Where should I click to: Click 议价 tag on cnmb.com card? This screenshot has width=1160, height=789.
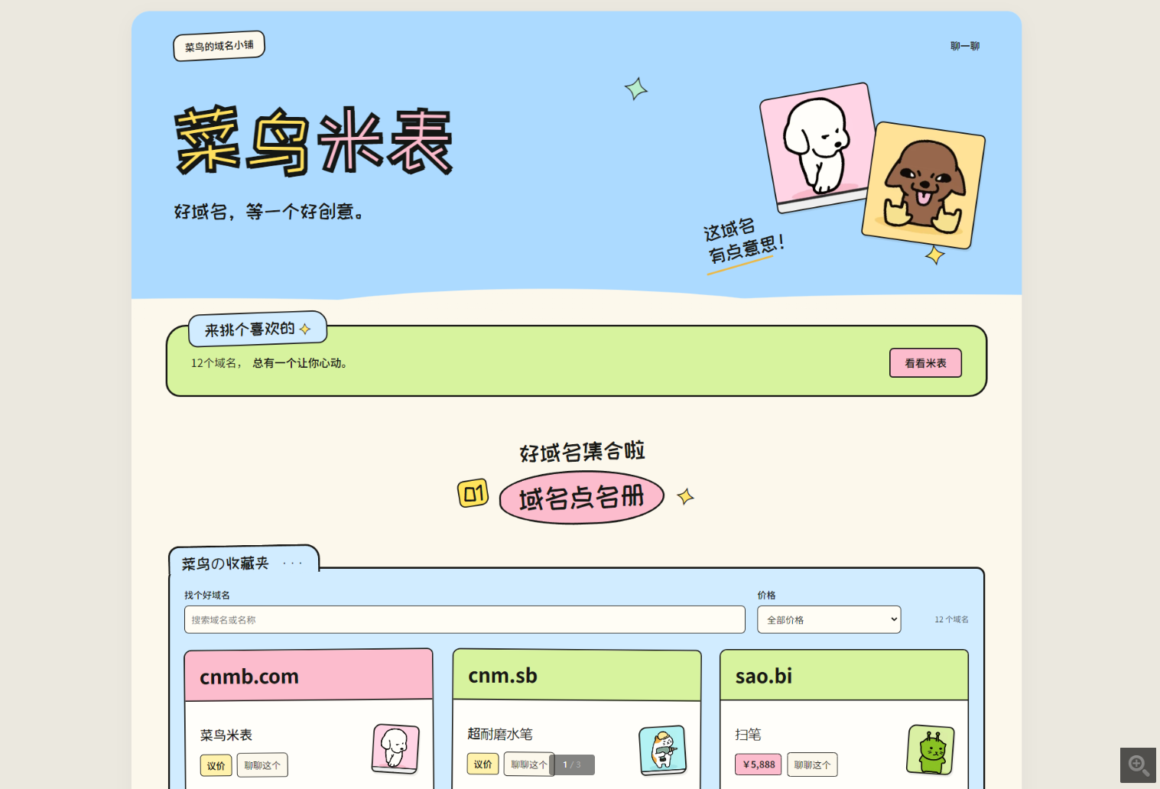[x=216, y=765]
